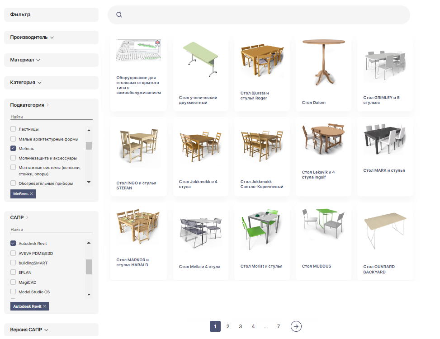Select current page 1 button
This screenshot has width=440, height=339.
point(215,326)
